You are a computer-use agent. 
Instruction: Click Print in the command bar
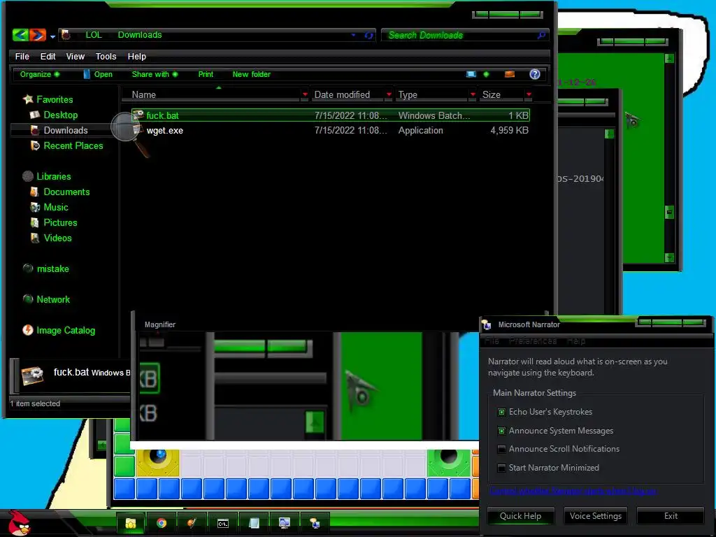[206, 74]
